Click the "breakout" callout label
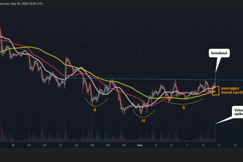This screenshot has height=162, width=243. click(219, 53)
